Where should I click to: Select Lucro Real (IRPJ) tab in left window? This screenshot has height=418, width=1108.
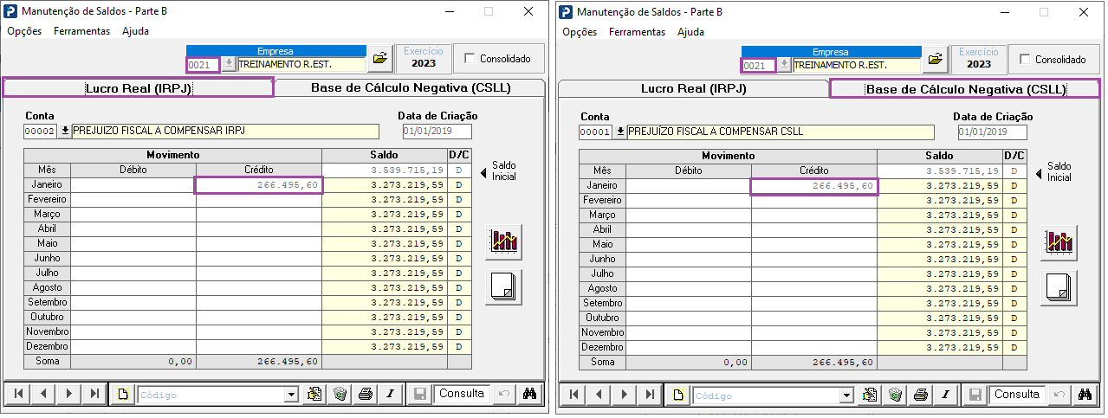[138, 87]
